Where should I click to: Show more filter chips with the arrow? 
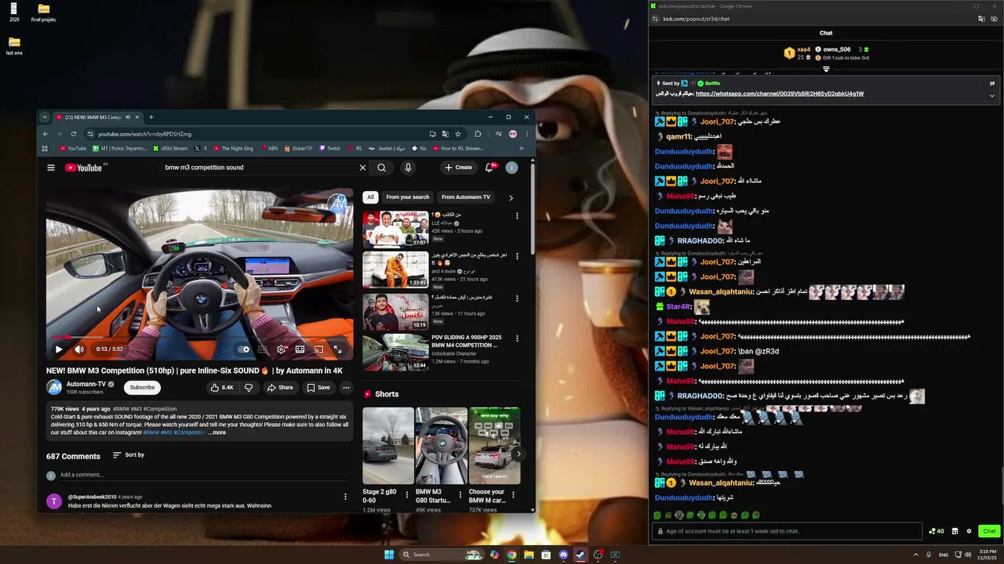pos(511,197)
